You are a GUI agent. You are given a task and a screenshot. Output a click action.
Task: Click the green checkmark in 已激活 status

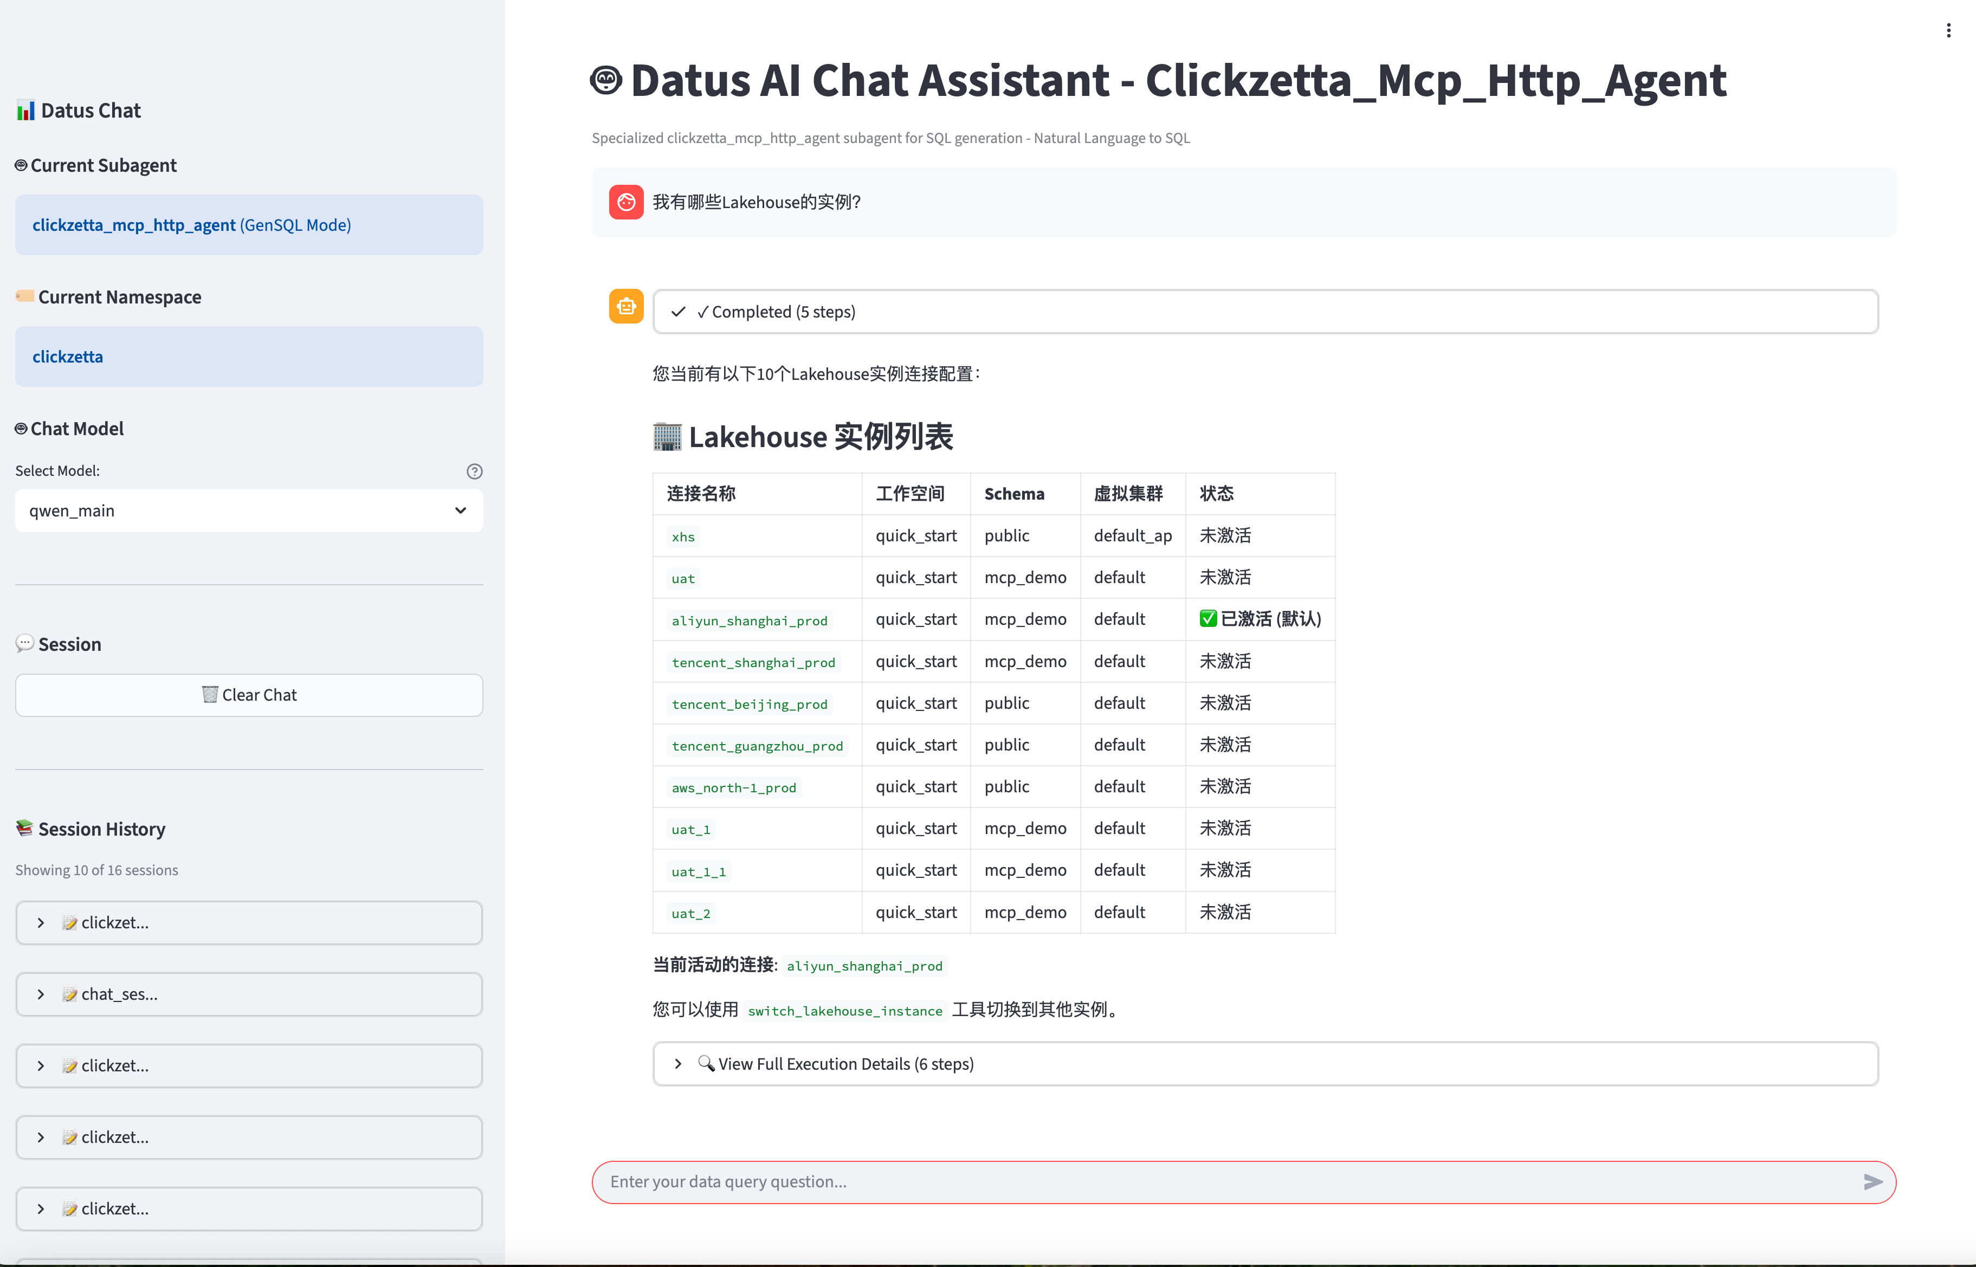1207,619
